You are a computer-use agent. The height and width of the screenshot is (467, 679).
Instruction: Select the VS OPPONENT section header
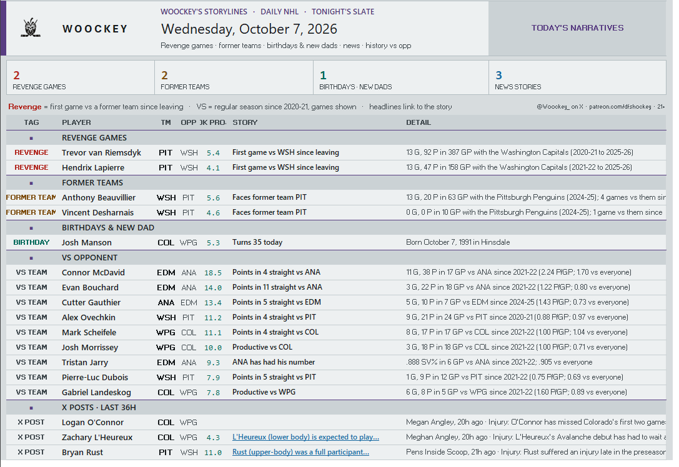[336, 257]
